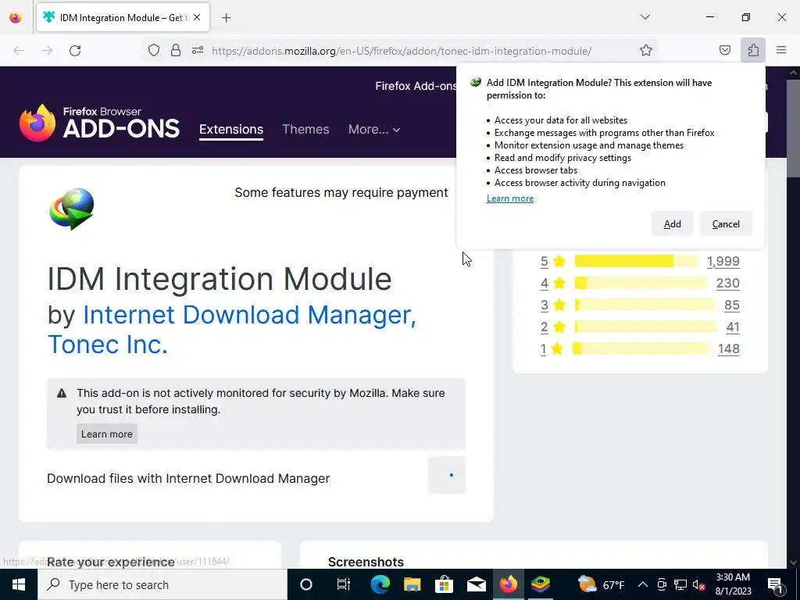Open Internet Download Manager, Tonec Inc. author link

point(231,329)
